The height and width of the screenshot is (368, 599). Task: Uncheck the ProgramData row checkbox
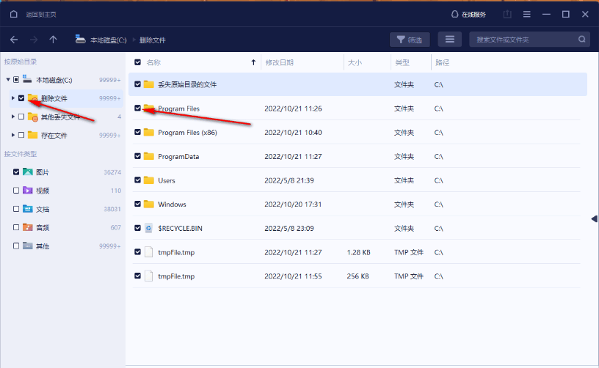point(138,156)
